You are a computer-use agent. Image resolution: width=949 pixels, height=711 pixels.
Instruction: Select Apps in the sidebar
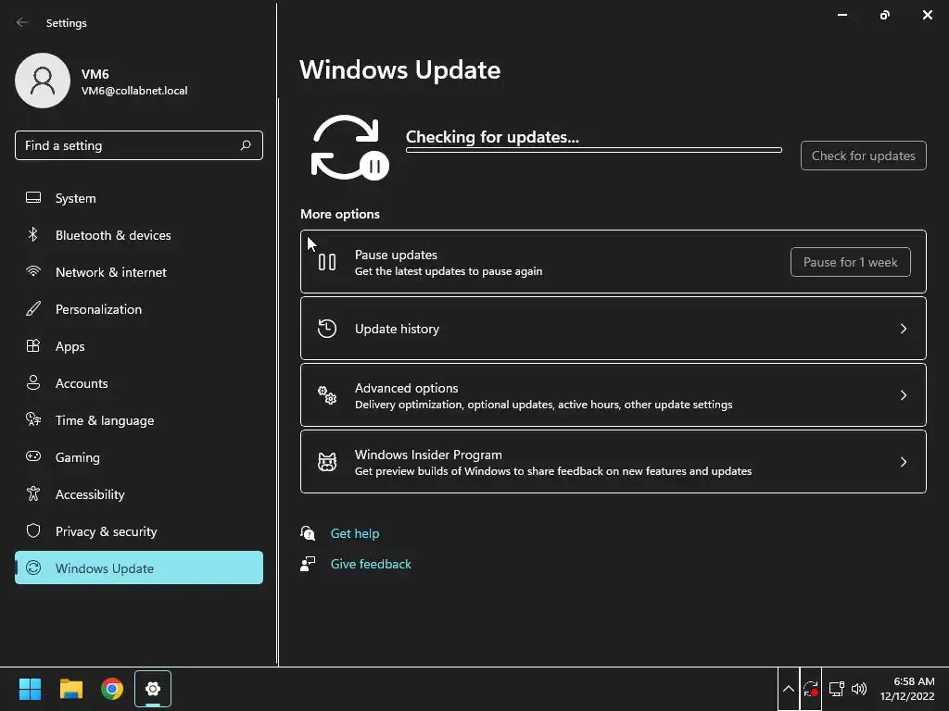[139, 346]
